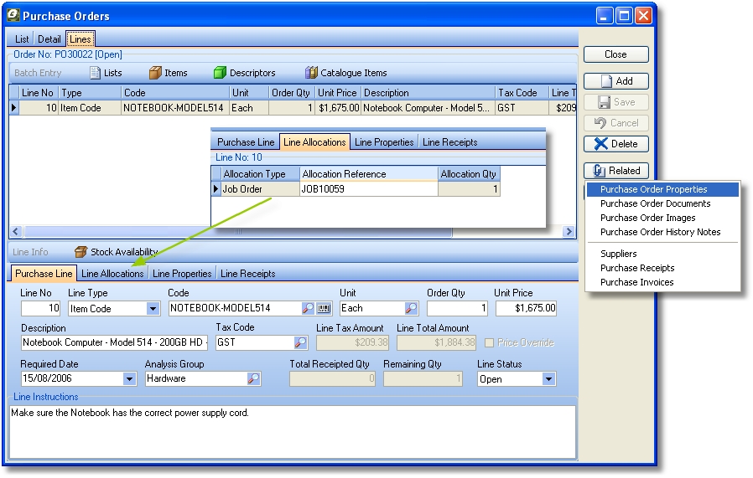
Task: Choose Purchase Invoices from Related menu
Action: 636,282
